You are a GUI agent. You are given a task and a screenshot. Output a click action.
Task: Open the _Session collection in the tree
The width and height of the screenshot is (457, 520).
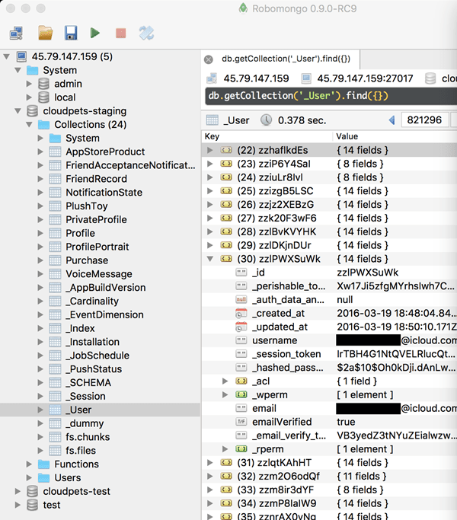pyautogui.click(x=85, y=396)
